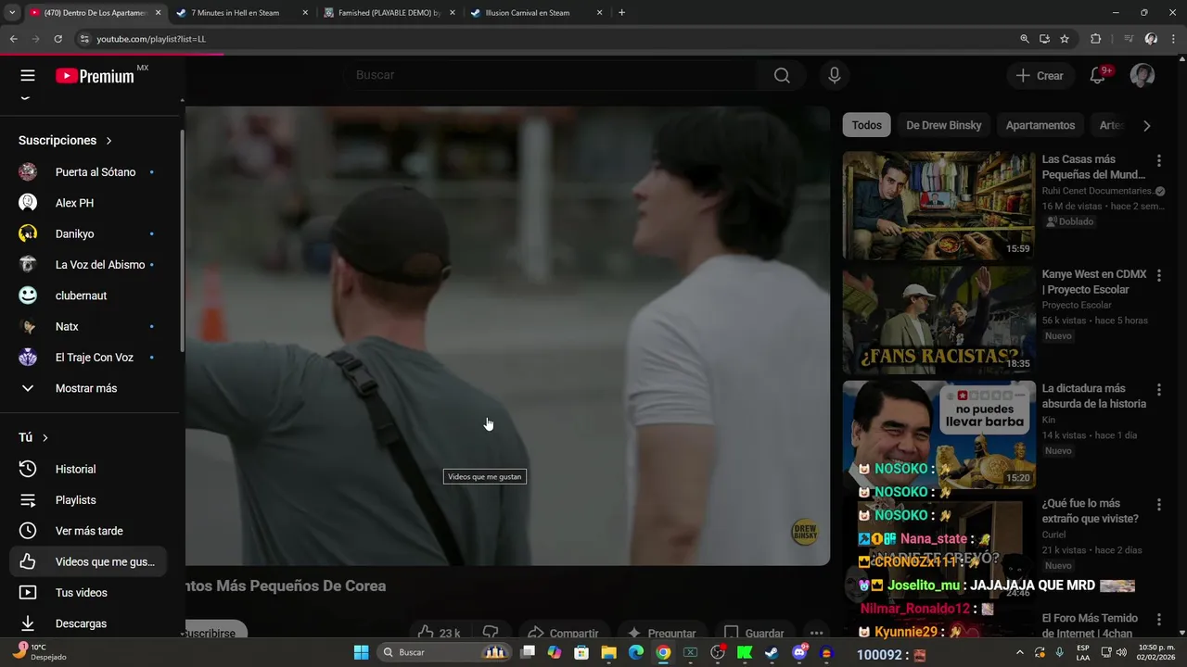Select the Todos filter chip
The width and height of the screenshot is (1187, 667).
866,125
